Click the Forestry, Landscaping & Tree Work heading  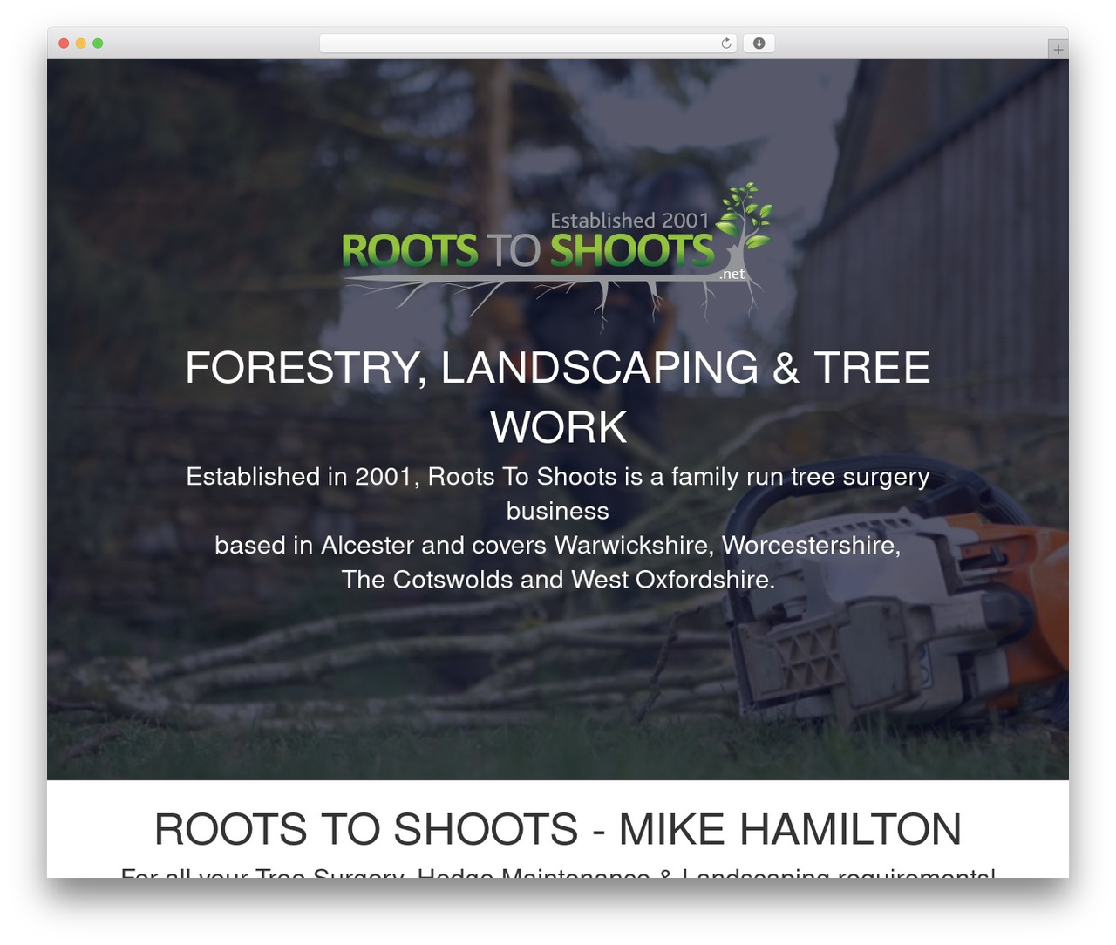pos(558,397)
